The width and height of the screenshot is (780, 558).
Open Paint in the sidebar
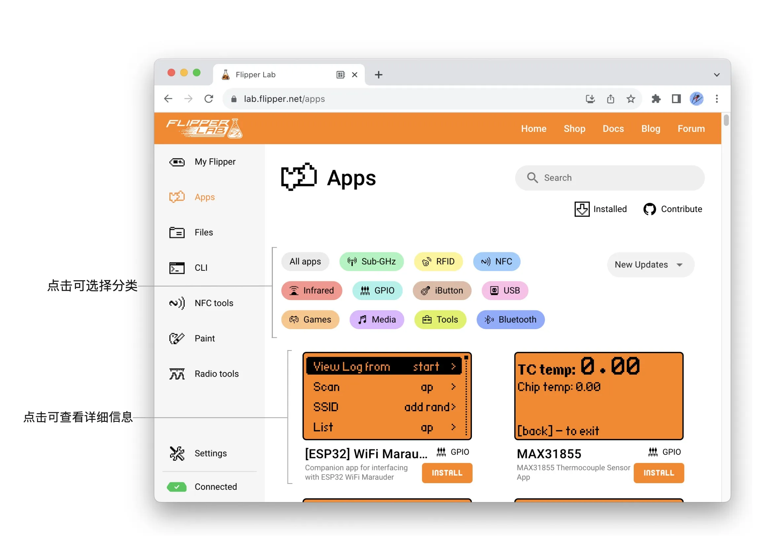[192, 339]
